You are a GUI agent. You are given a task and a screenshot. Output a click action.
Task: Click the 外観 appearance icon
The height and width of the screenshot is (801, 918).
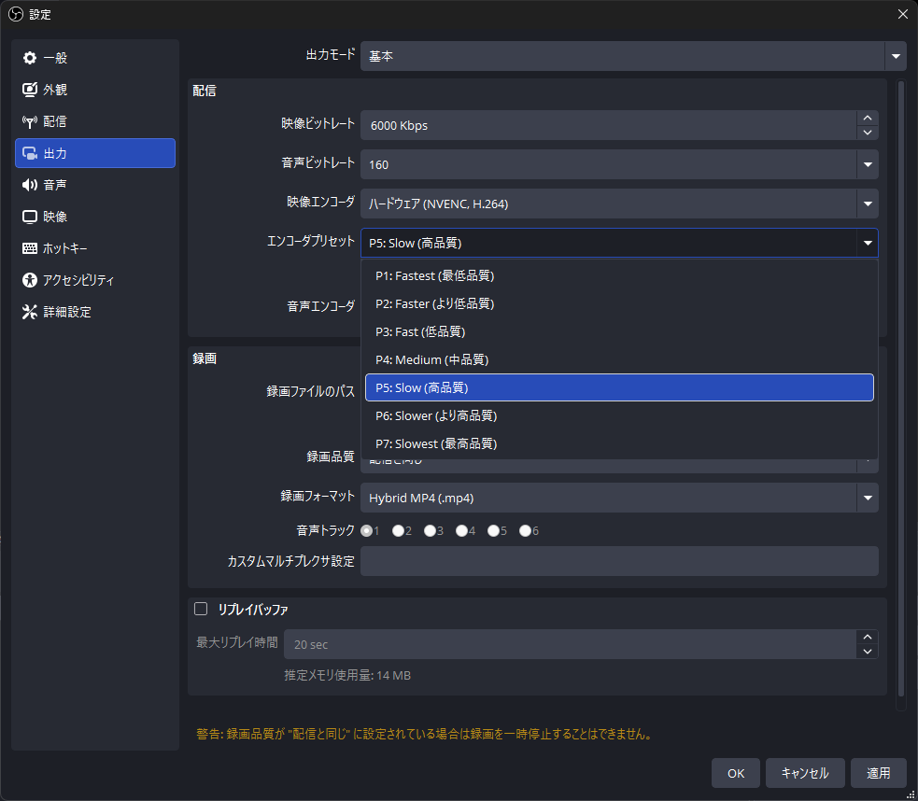click(x=29, y=90)
